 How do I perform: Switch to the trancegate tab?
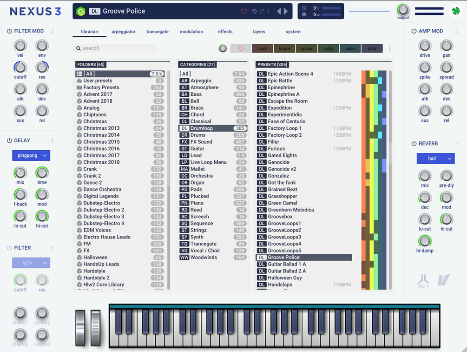(x=157, y=31)
